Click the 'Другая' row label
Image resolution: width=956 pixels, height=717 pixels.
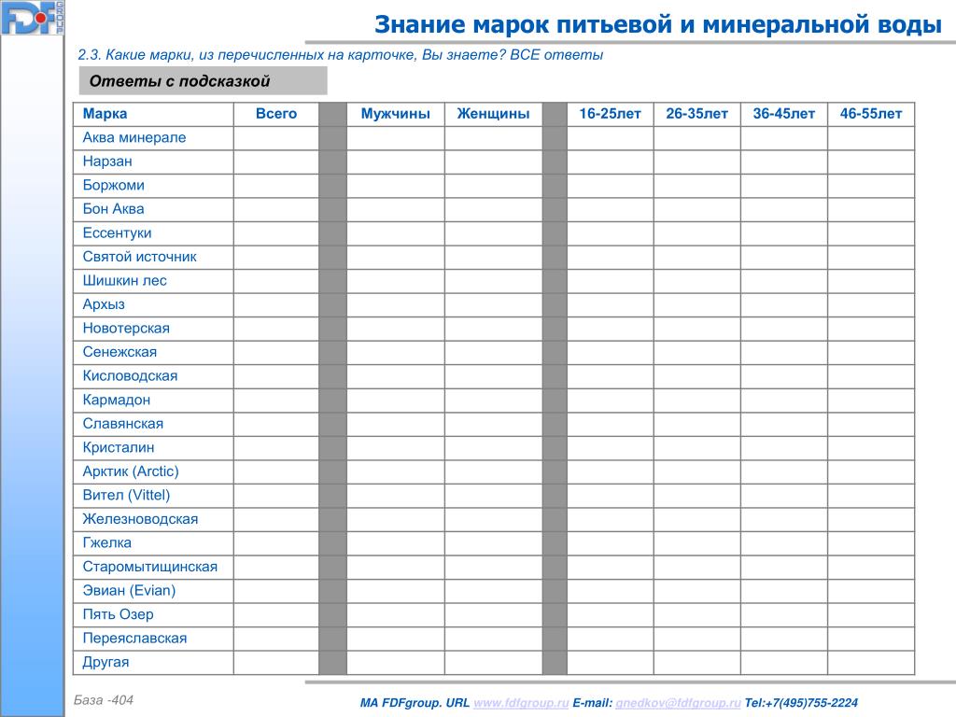tap(106, 662)
